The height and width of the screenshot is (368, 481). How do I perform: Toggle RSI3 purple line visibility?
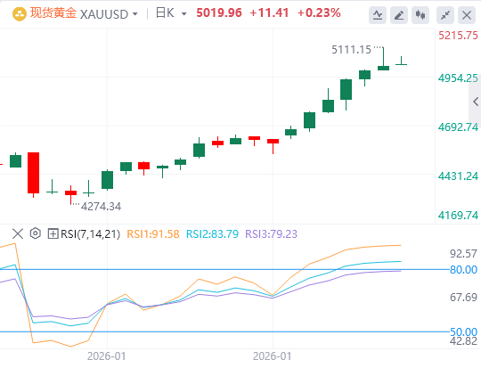coord(271,234)
